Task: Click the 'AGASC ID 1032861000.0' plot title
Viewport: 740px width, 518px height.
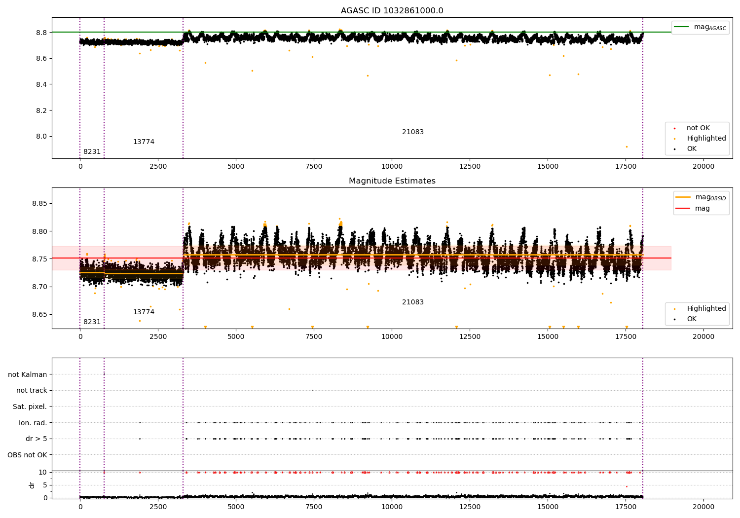Action: click(392, 11)
